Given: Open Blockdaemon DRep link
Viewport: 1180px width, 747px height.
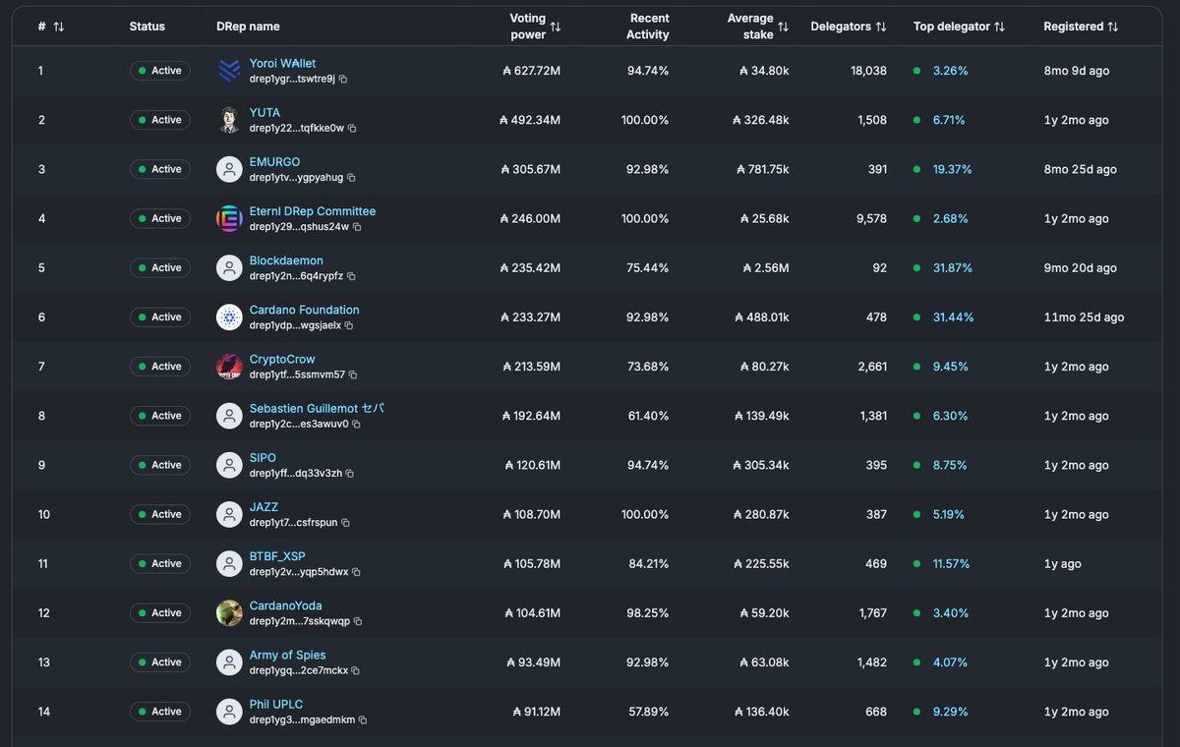Looking at the screenshot, I should tap(286, 260).
